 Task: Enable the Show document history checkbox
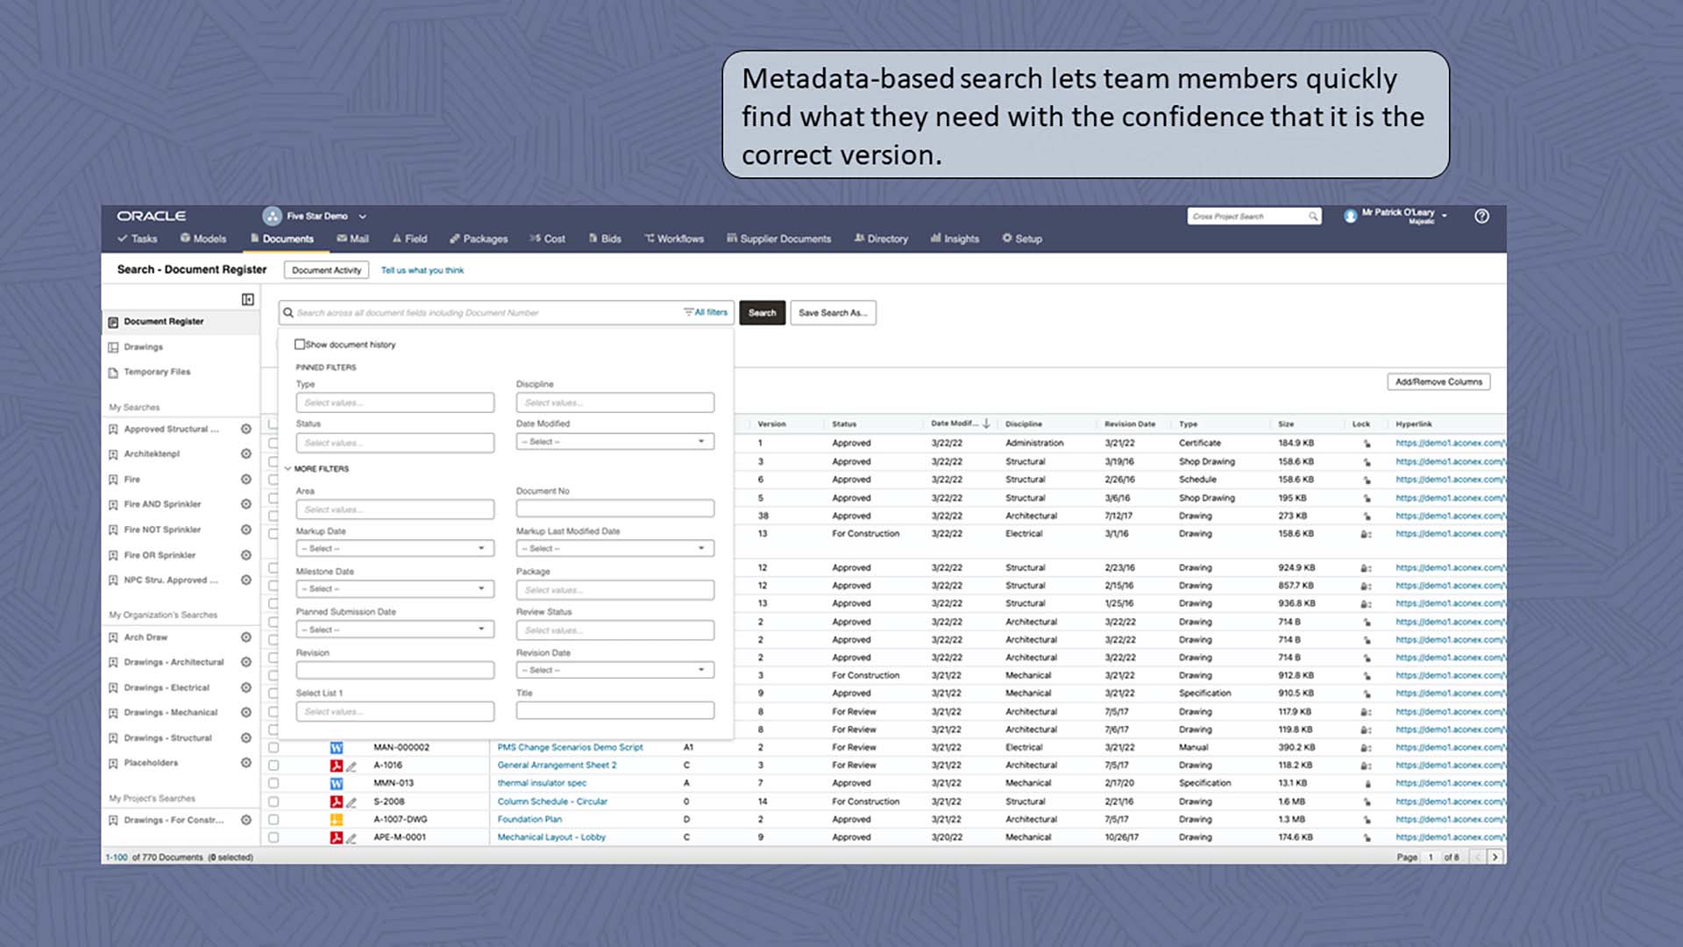(300, 344)
